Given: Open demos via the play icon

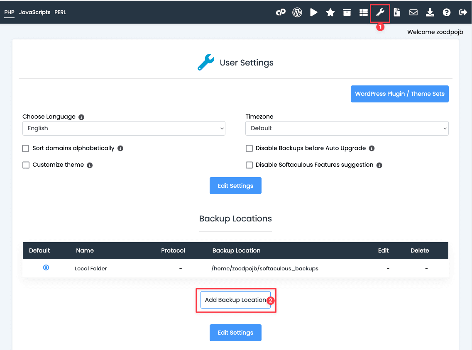Looking at the screenshot, I should coord(314,12).
